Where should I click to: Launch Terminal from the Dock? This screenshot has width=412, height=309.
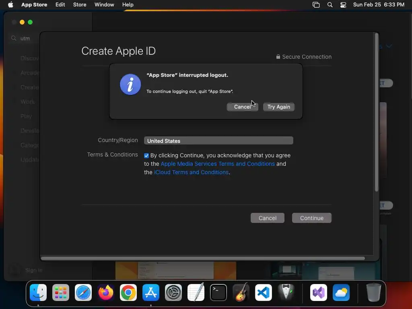(x=218, y=293)
